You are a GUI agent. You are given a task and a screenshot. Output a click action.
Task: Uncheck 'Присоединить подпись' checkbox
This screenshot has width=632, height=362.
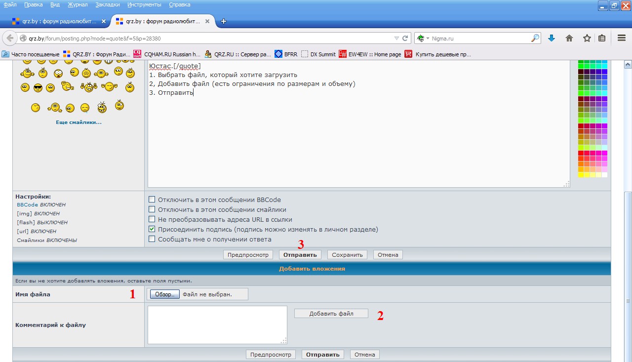point(152,230)
